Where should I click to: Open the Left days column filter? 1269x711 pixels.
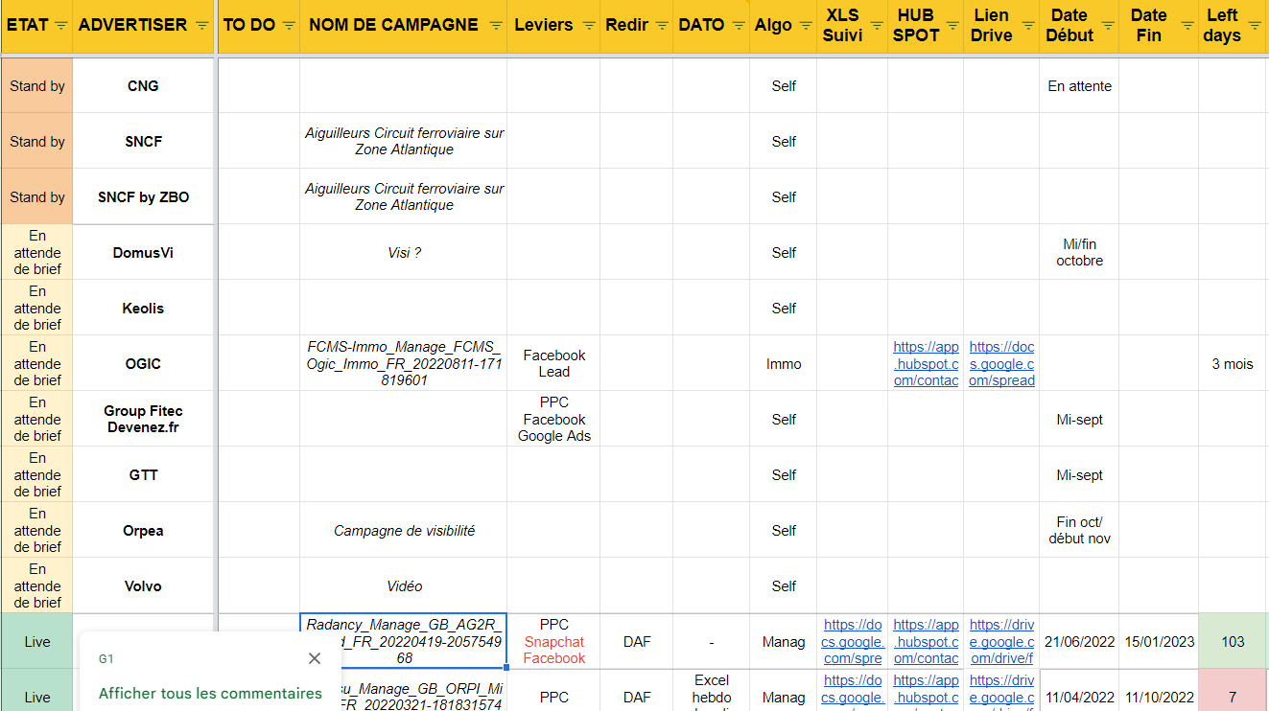(1256, 26)
